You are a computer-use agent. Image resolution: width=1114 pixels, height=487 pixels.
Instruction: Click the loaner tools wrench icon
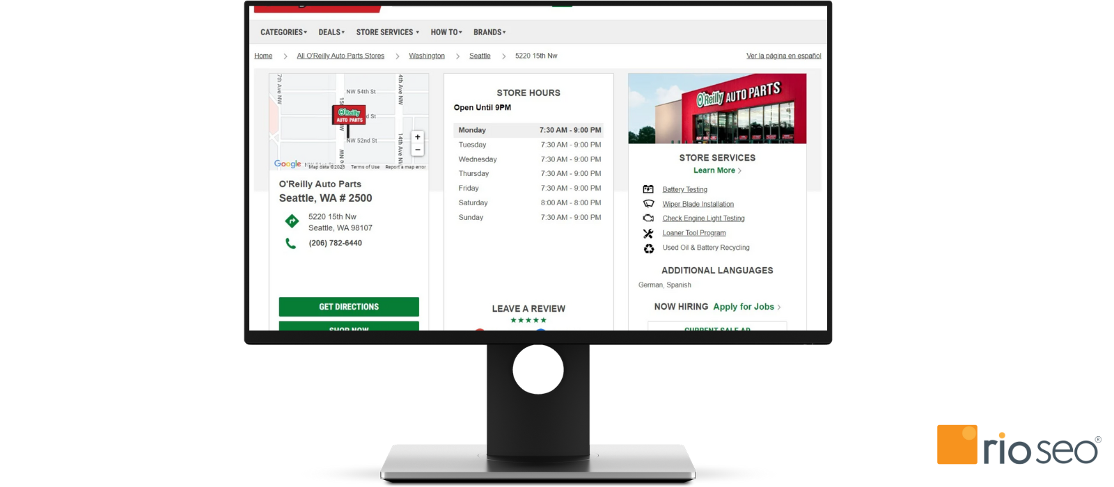tap(648, 234)
